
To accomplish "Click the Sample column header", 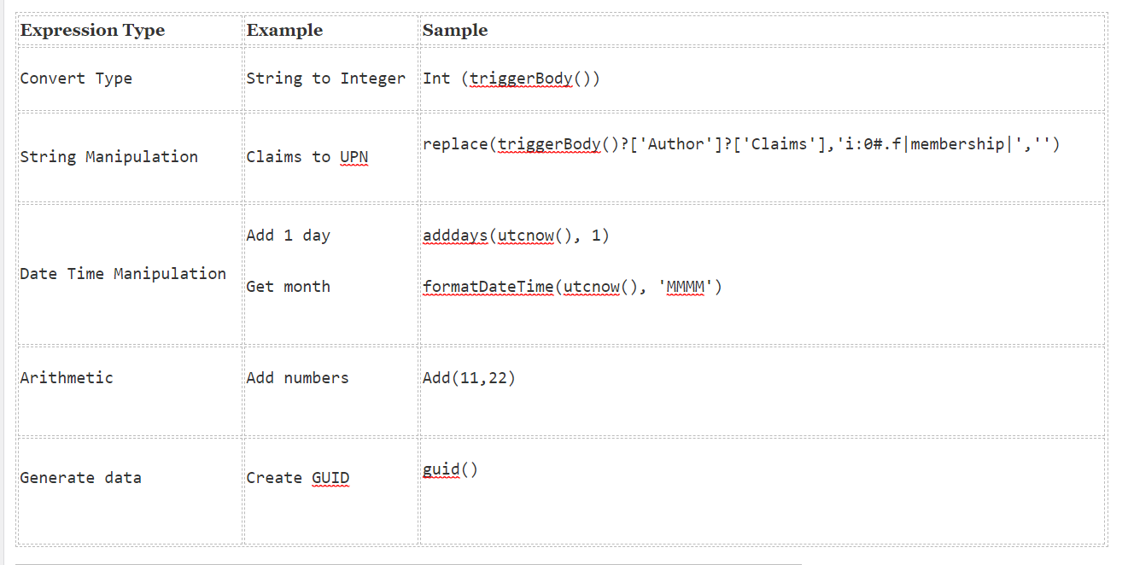I will (455, 31).
